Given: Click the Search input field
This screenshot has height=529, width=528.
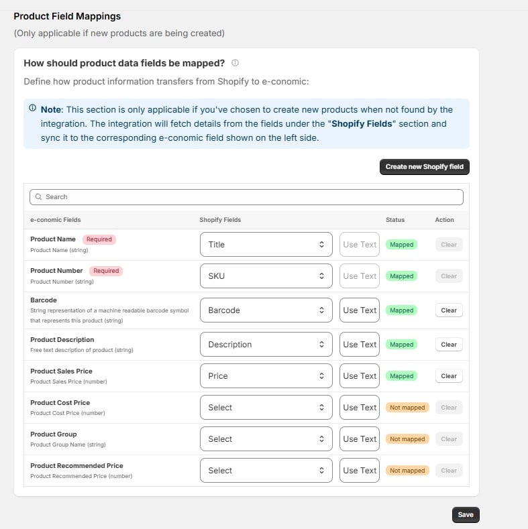Looking at the screenshot, I should tap(246, 197).
